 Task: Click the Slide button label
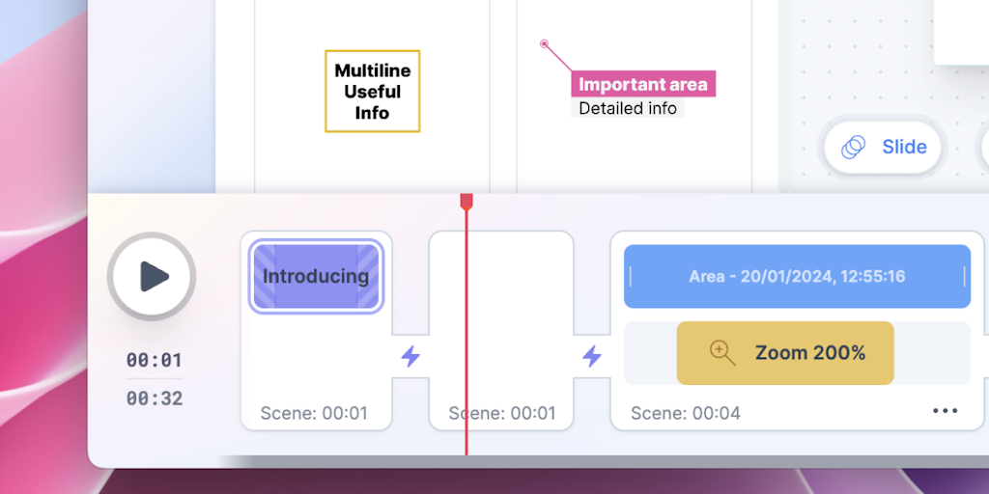[x=904, y=148]
